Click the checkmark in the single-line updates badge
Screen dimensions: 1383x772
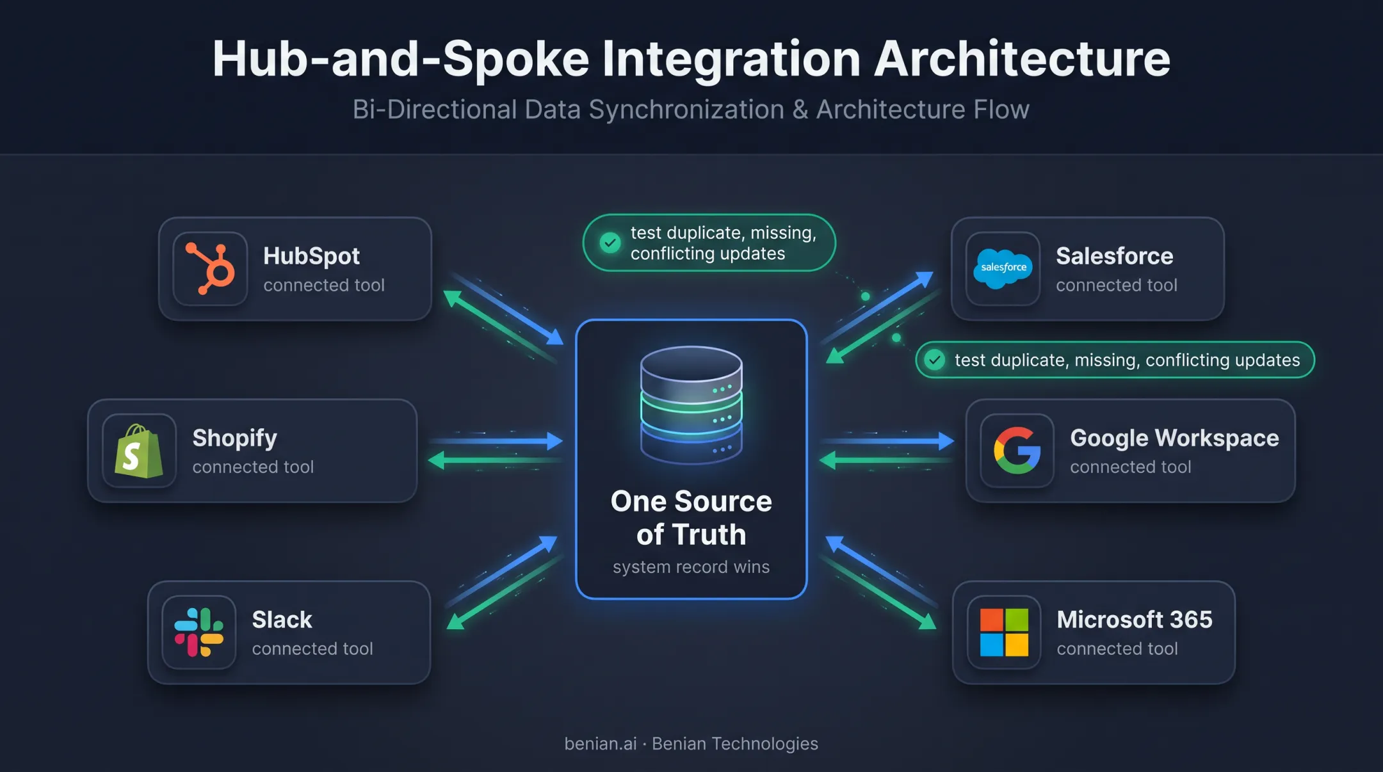tap(935, 360)
